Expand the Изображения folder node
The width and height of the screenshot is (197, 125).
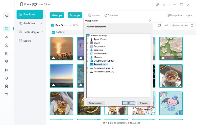88,54
